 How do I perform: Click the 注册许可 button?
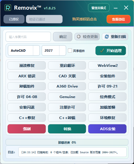(67, 107)
